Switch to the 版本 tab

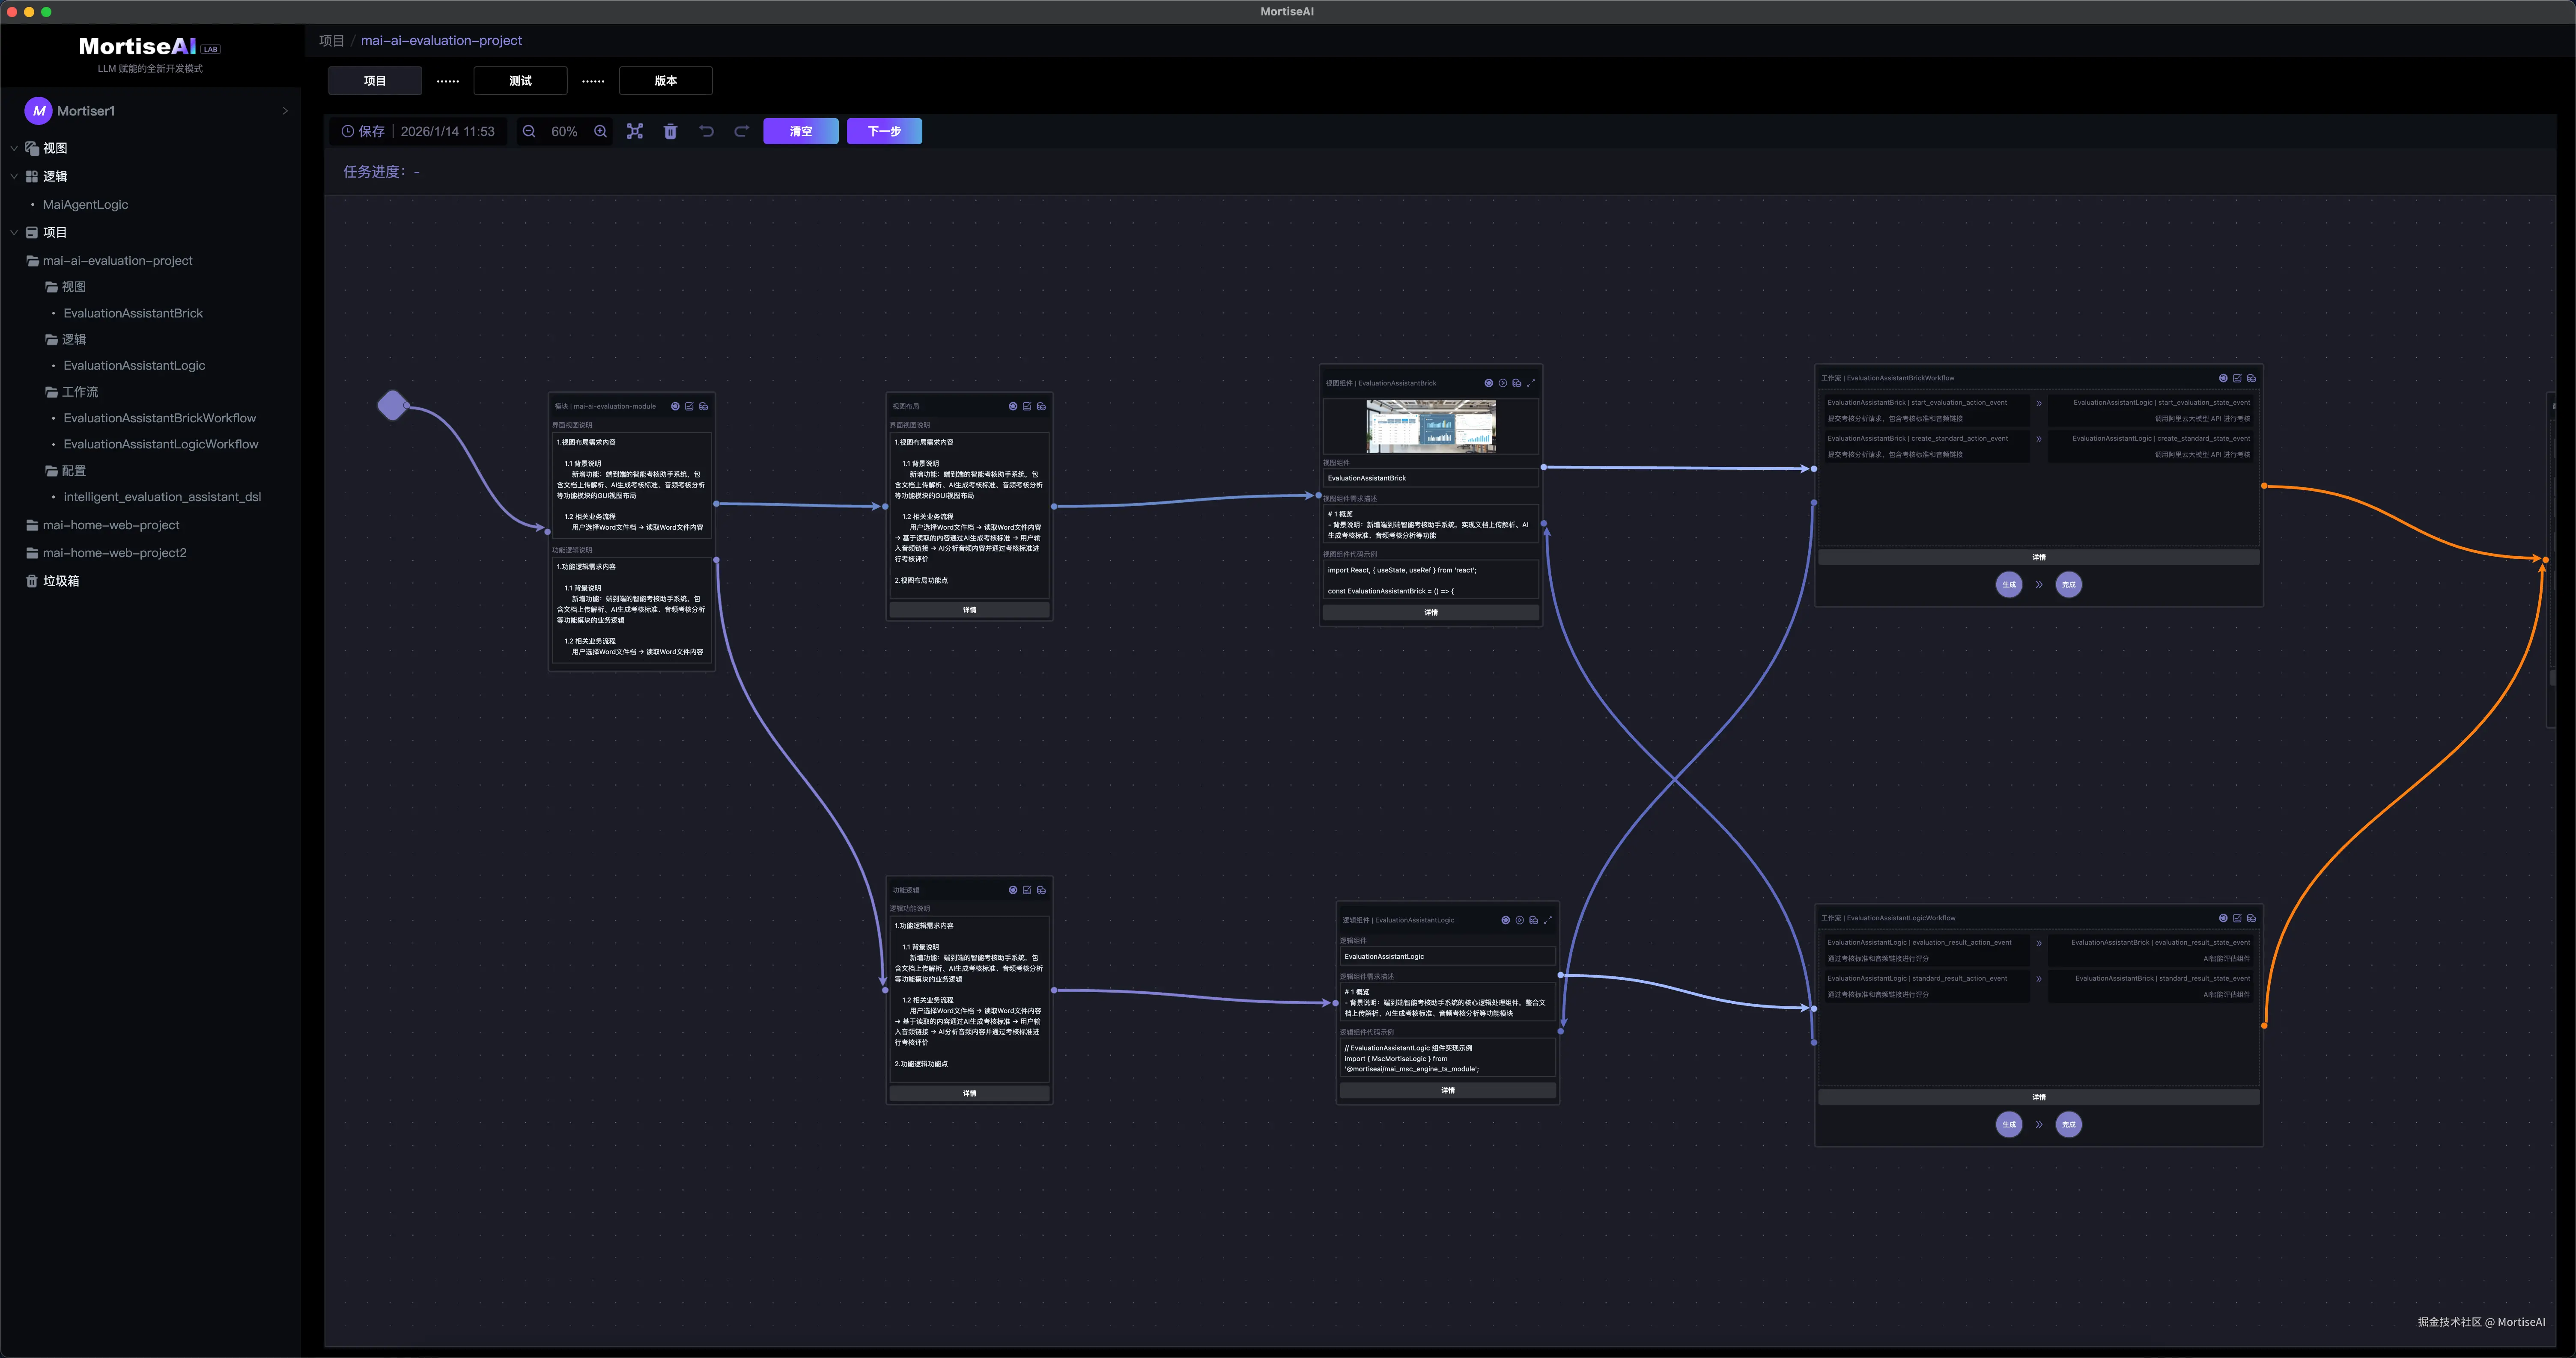point(665,81)
